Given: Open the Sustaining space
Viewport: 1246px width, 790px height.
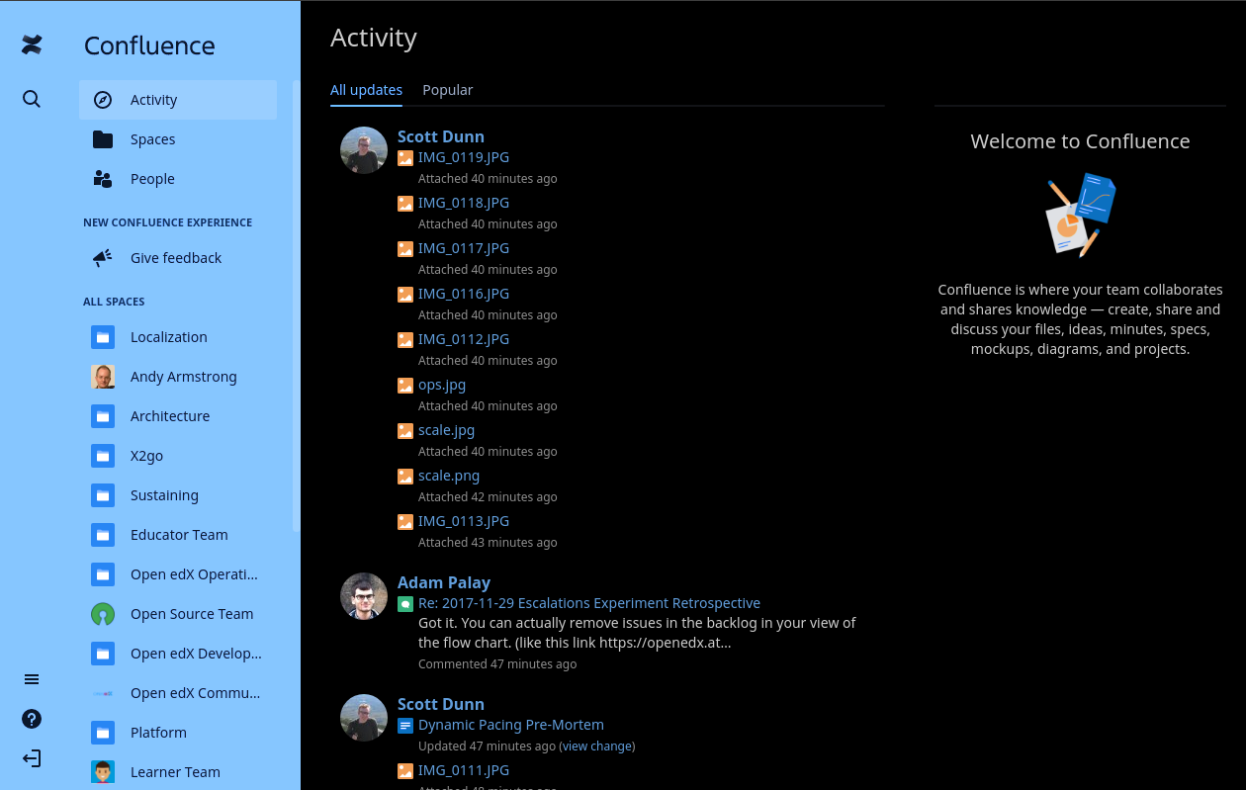Looking at the screenshot, I should tap(178, 495).
